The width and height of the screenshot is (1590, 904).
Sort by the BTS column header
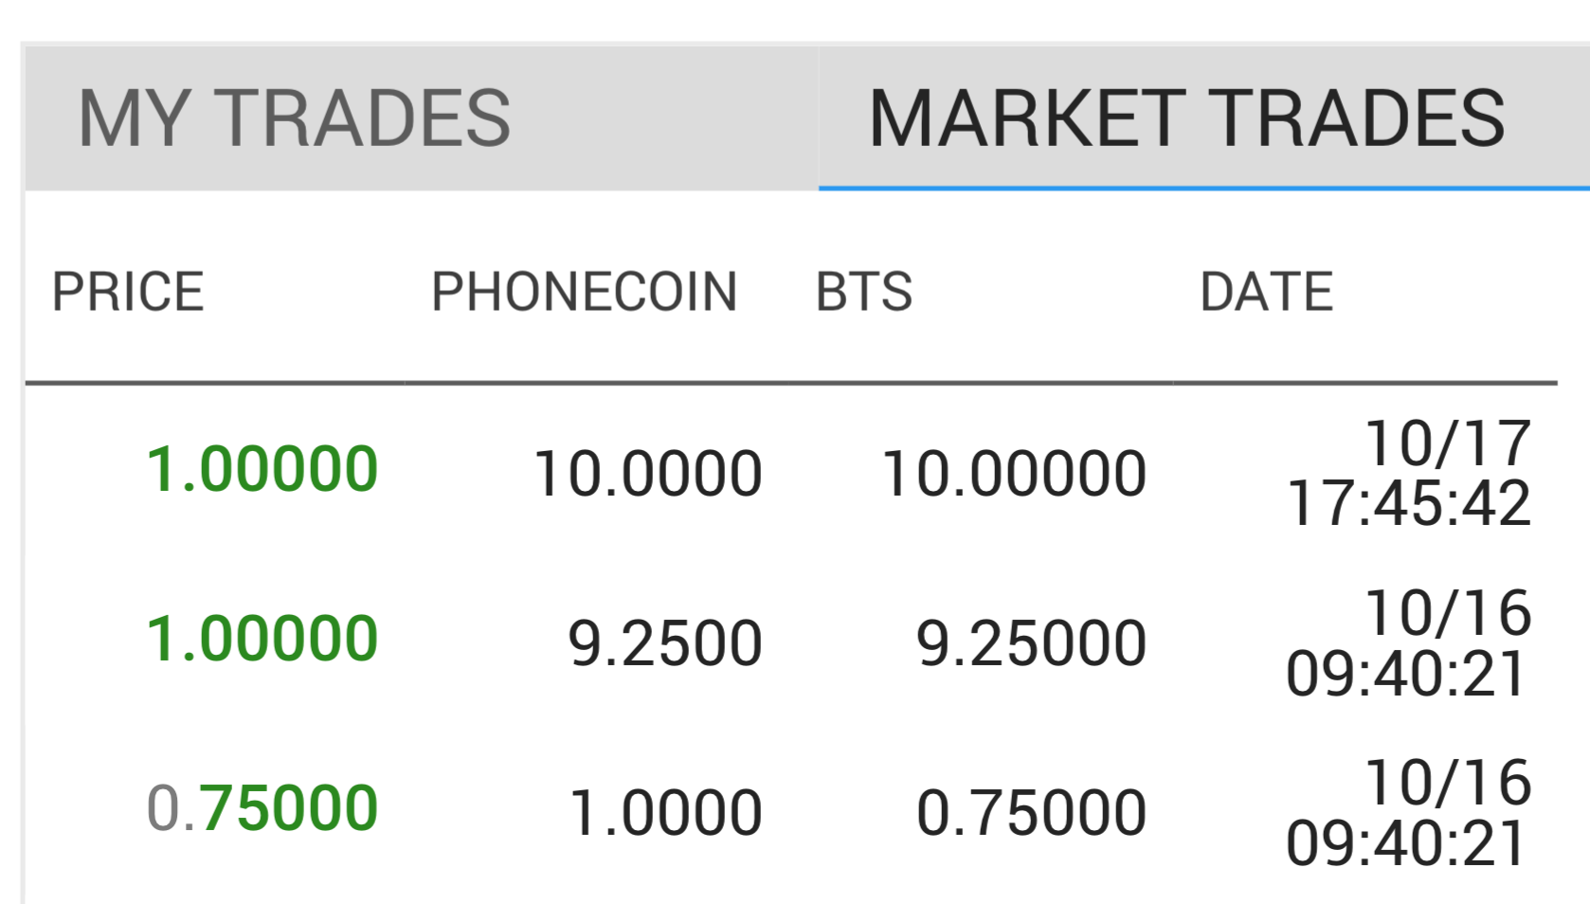(863, 291)
